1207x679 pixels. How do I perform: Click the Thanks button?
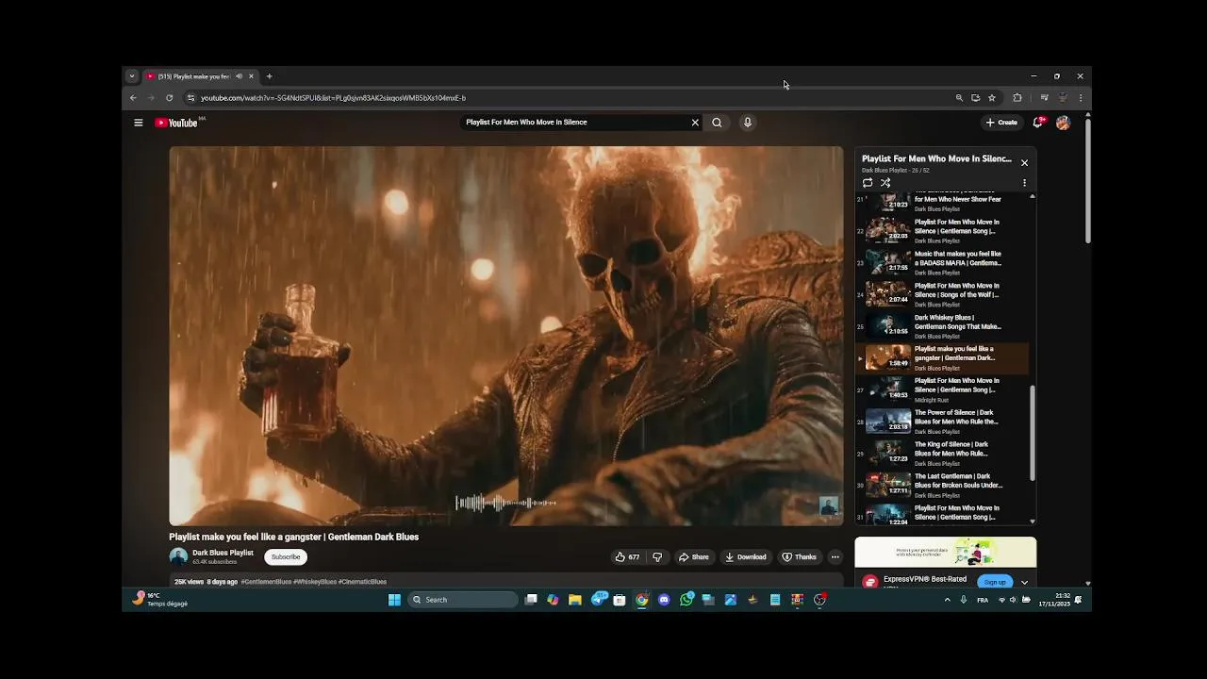tap(800, 557)
